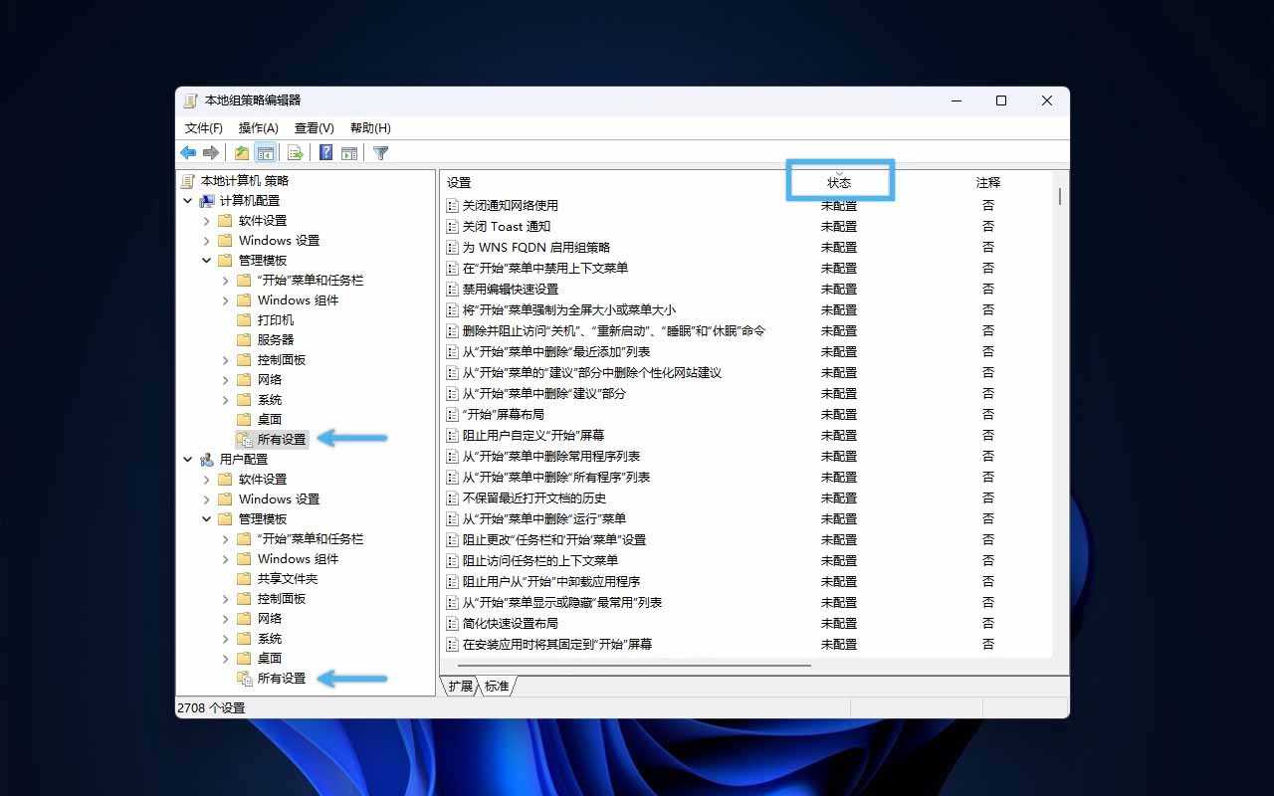
Task: Select 打印机 folder in the tree
Action: 275,320
